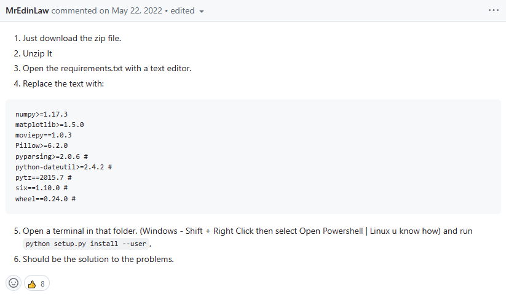This screenshot has width=506, height=297.
Task: Click the 'Pillow>=6.2.0' code line
Action: point(41,145)
